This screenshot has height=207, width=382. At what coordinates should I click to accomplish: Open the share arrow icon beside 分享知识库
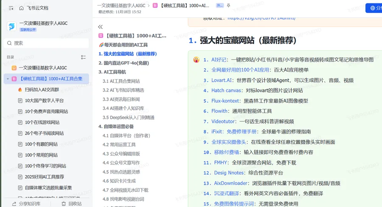[14, 204]
